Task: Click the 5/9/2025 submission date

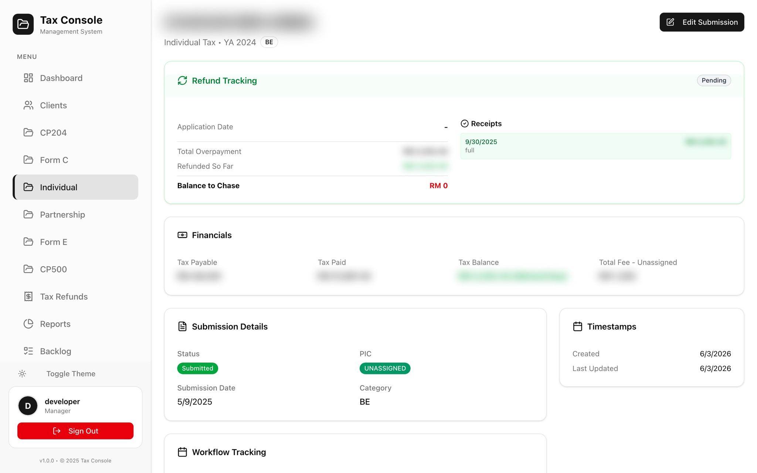Action: pos(194,402)
